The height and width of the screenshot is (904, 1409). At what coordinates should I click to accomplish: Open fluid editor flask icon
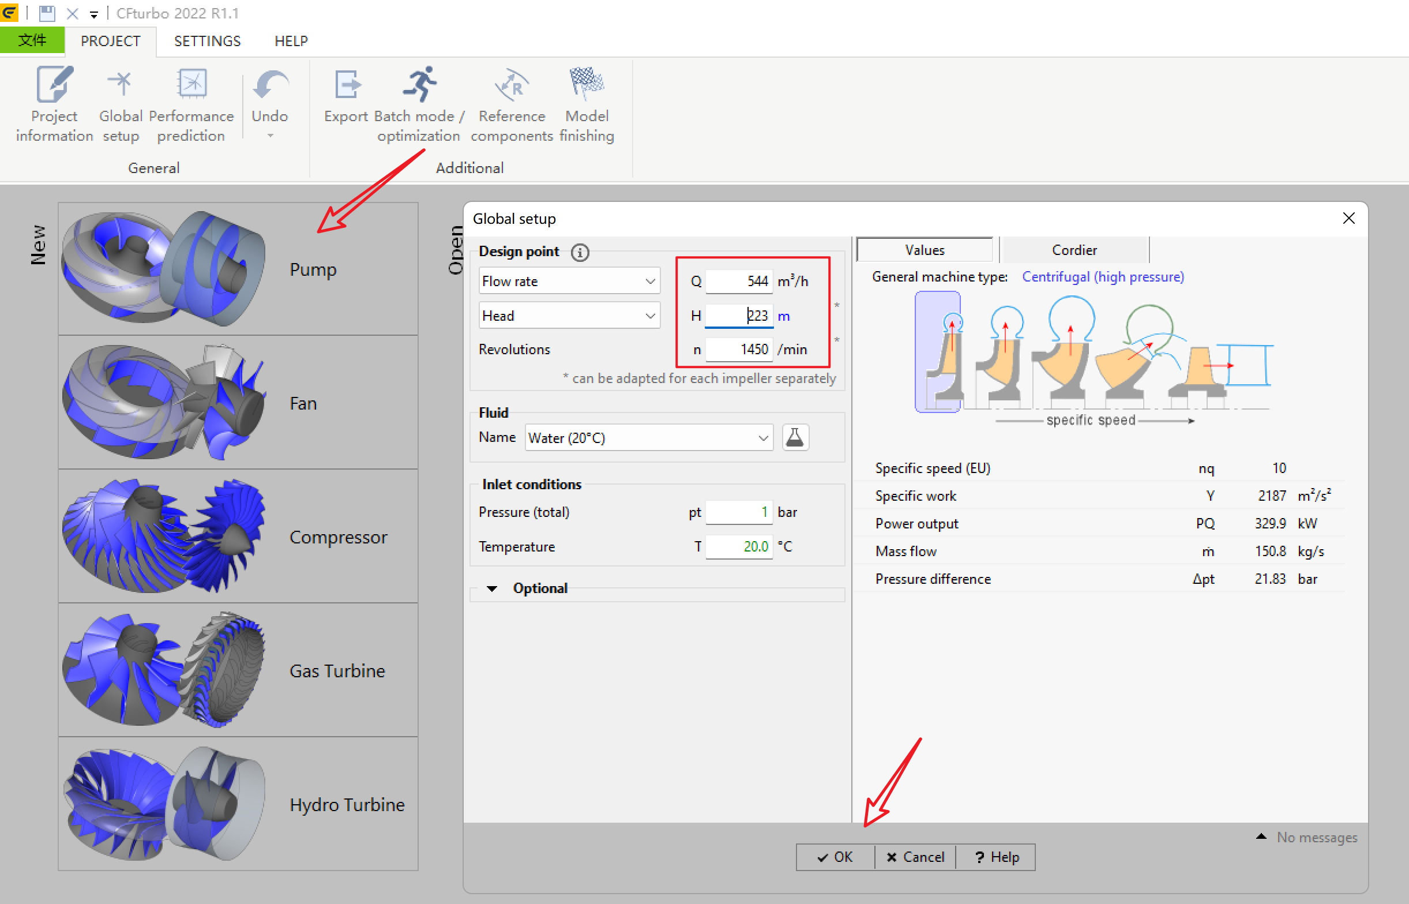tap(795, 438)
